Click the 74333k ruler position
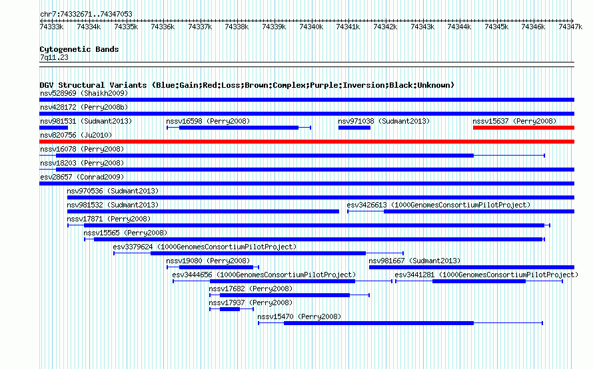The width and height of the screenshot is (593, 369). click(51, 27)
